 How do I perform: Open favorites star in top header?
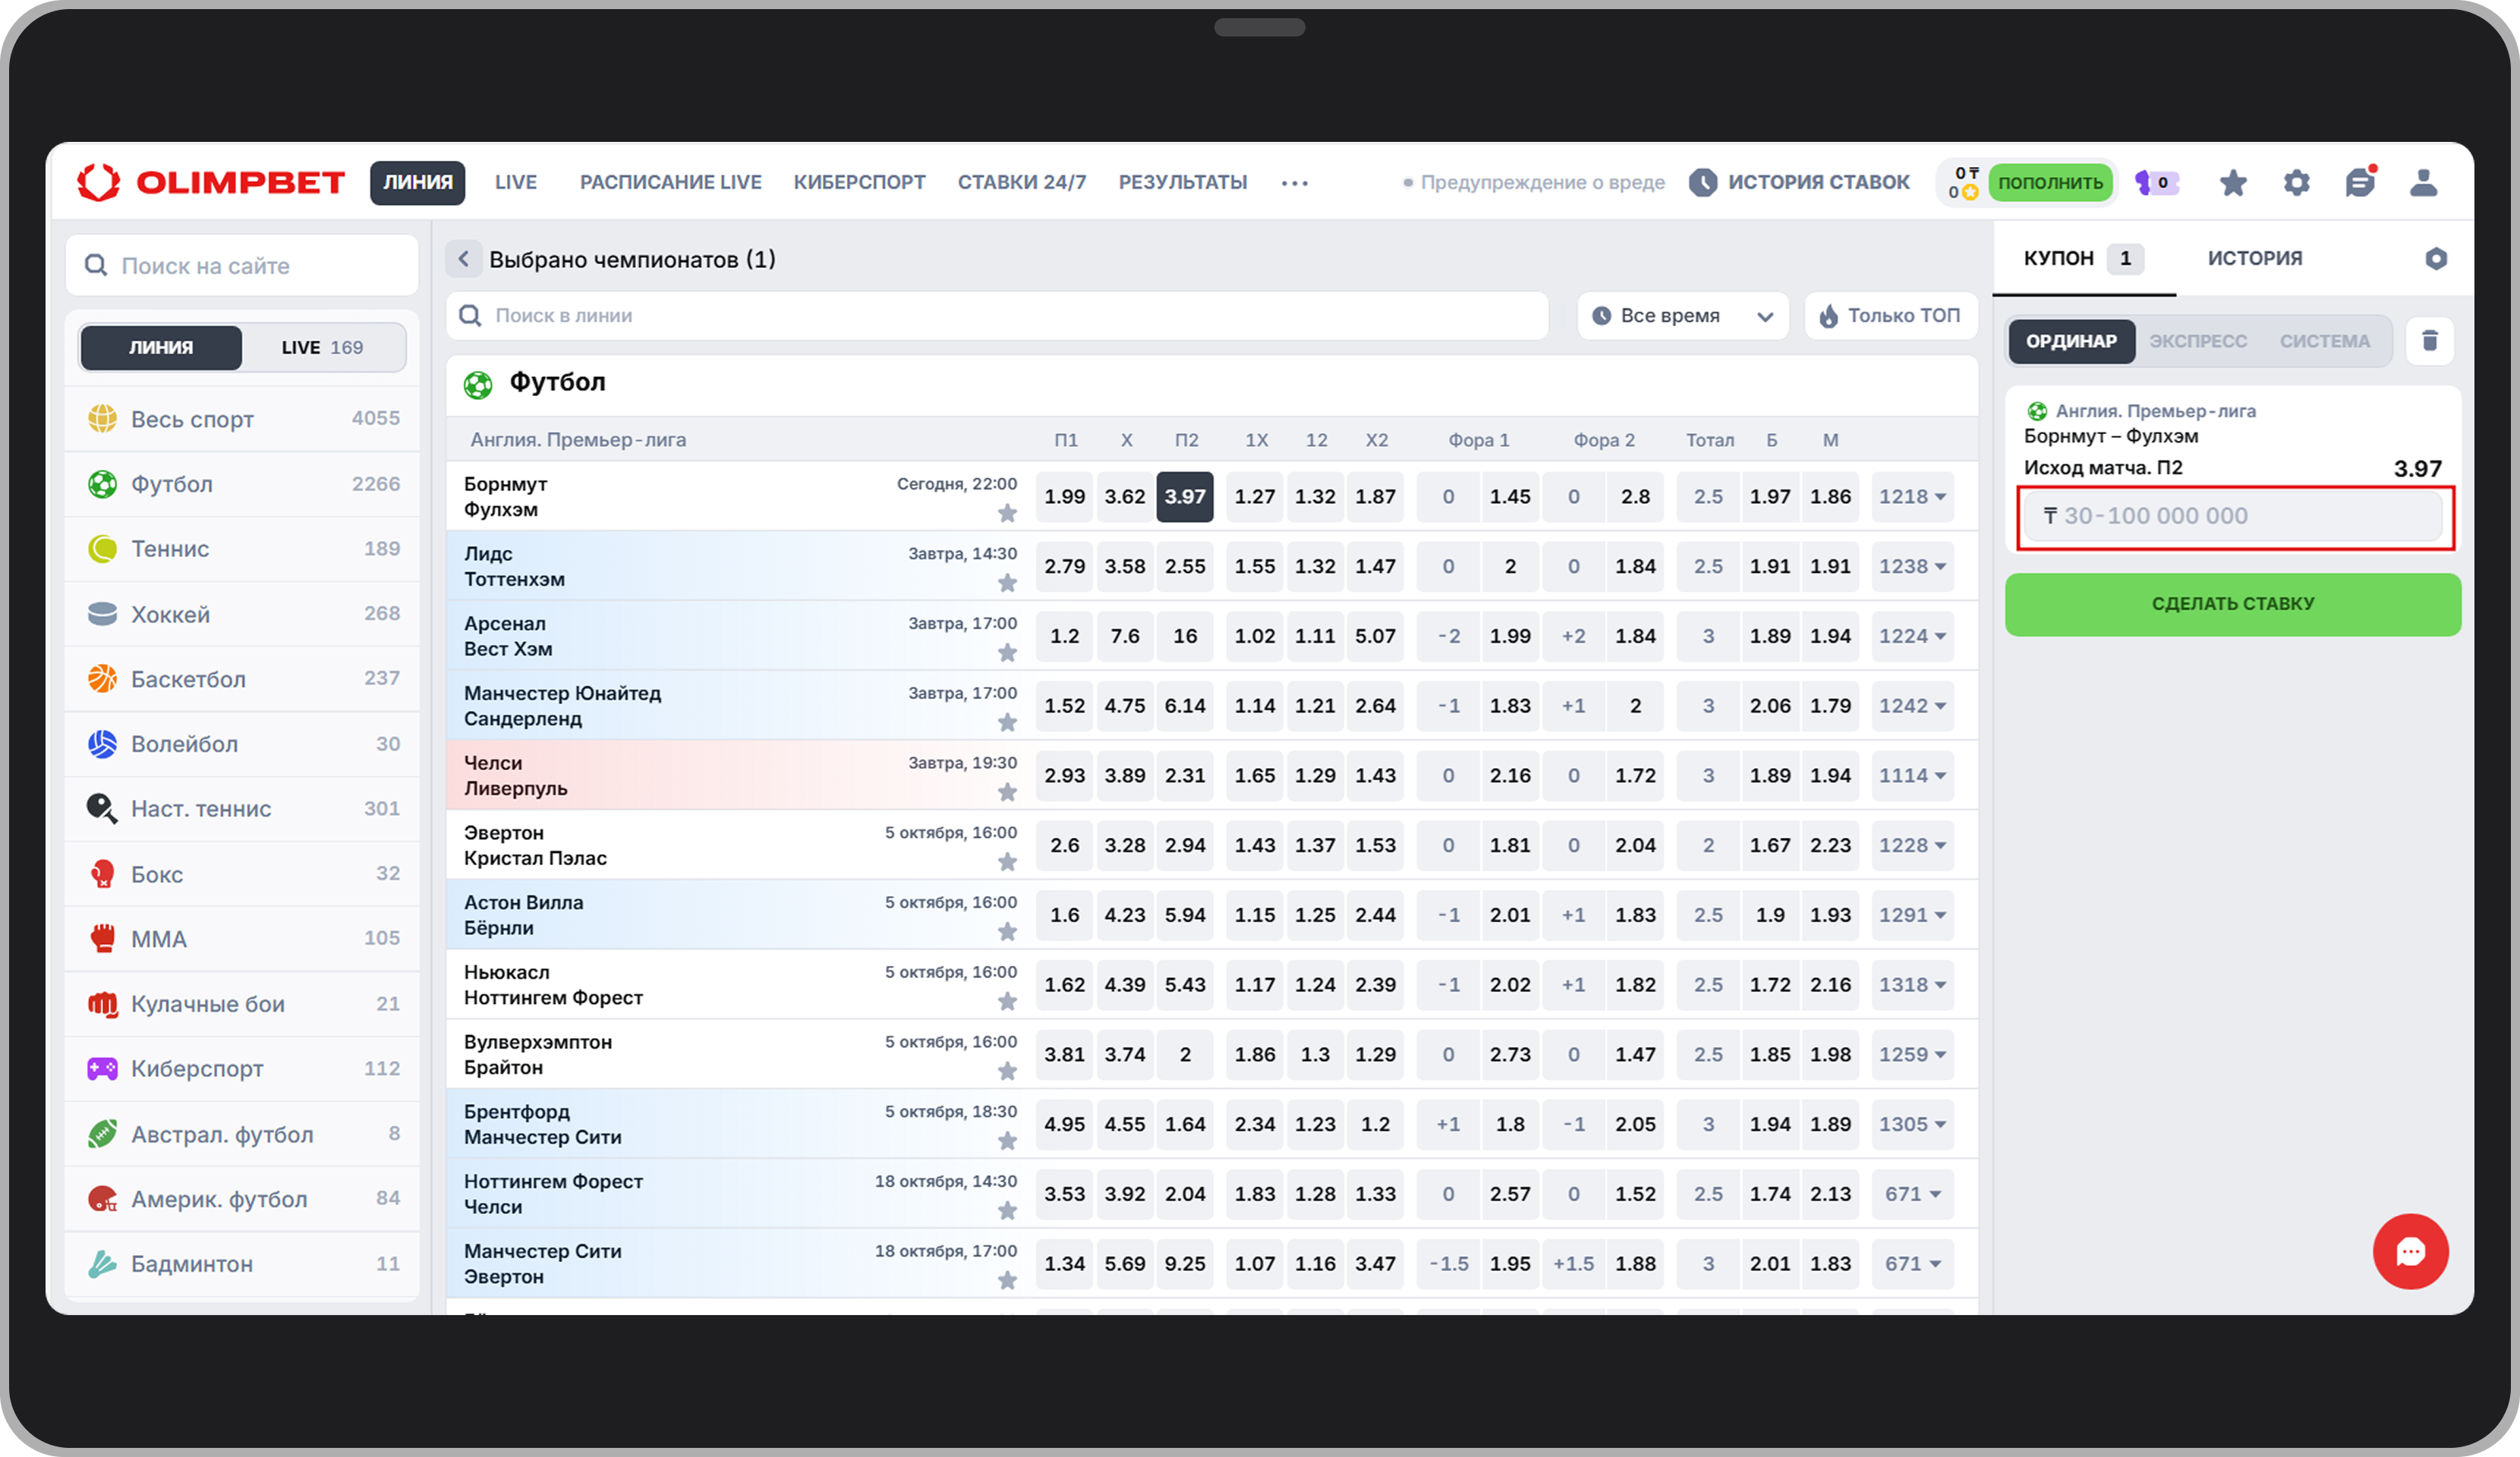pos(2232,183)
